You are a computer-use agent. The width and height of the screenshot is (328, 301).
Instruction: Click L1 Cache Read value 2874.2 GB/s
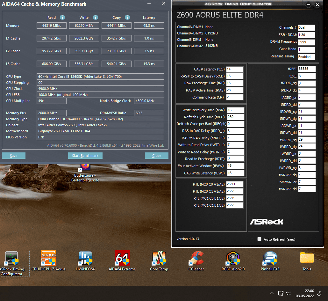tap(52, 38)
